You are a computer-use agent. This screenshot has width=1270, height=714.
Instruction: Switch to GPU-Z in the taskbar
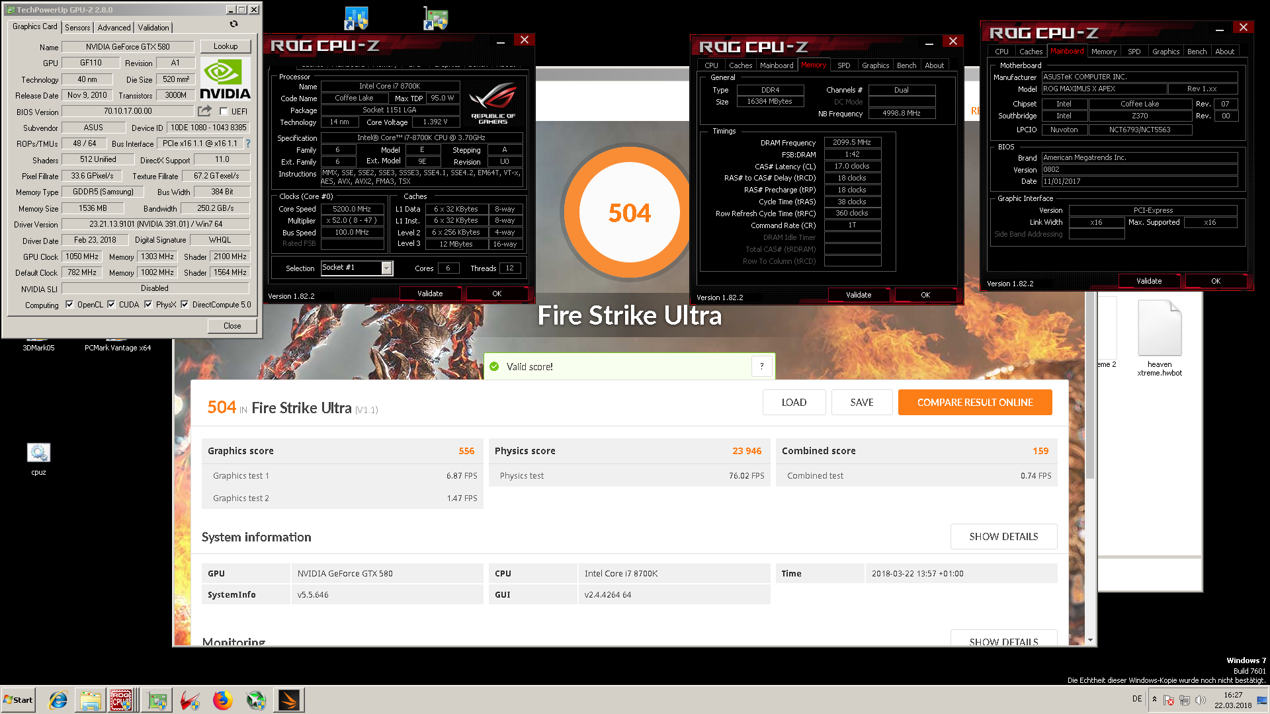pos(157,700)
